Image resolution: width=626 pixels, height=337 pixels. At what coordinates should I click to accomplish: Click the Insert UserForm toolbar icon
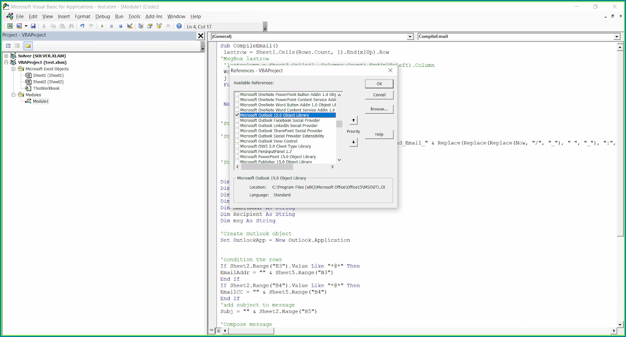19,26
